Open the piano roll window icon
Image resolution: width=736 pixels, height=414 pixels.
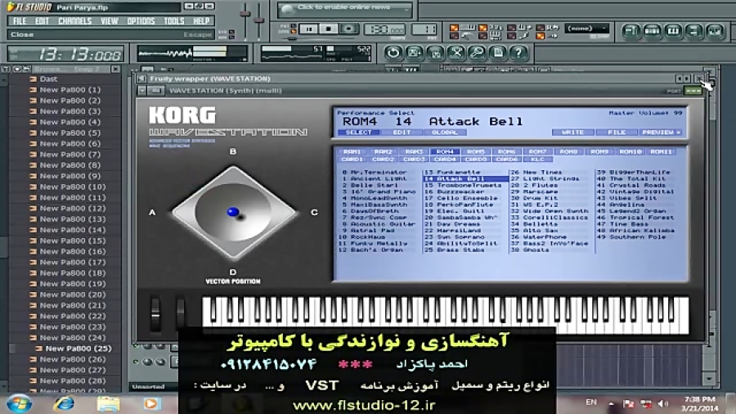point(673,31)
